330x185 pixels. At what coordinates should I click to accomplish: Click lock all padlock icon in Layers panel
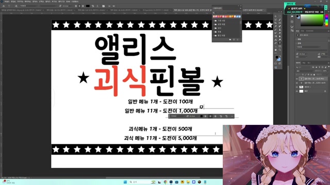[x=314, y=75]
